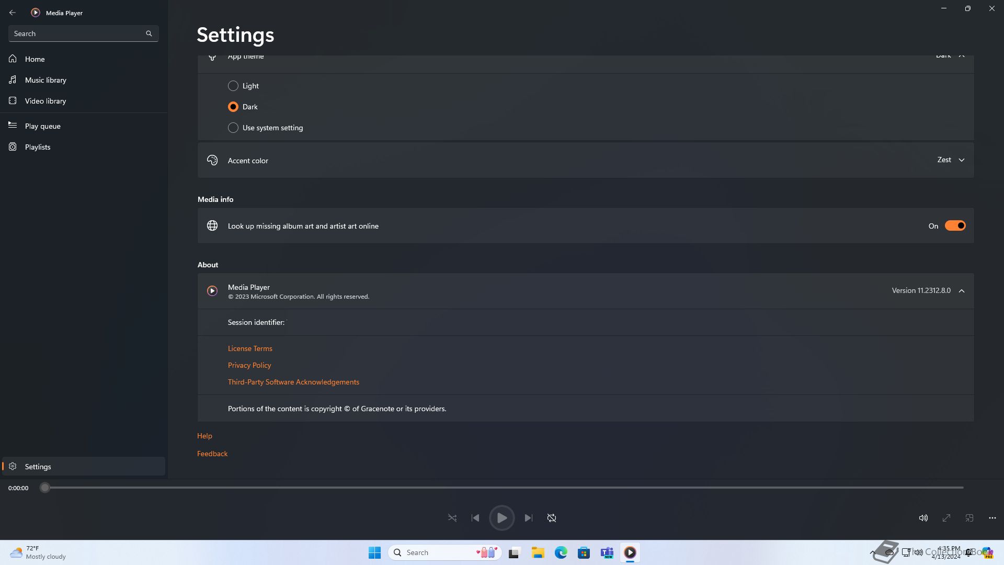Click the playback seek bar thumb
The height and width of the screenshot is (565, 1004).
point(45,488)
